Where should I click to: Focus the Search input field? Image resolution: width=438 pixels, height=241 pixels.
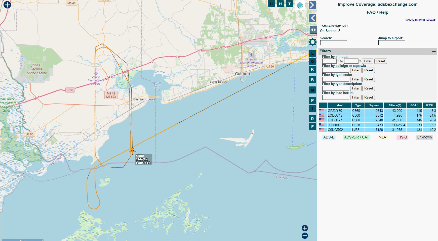click(x=333, y=43)
